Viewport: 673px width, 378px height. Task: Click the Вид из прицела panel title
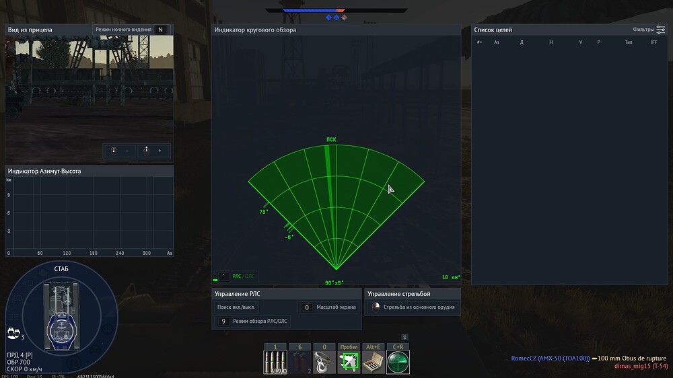point(30,30)
